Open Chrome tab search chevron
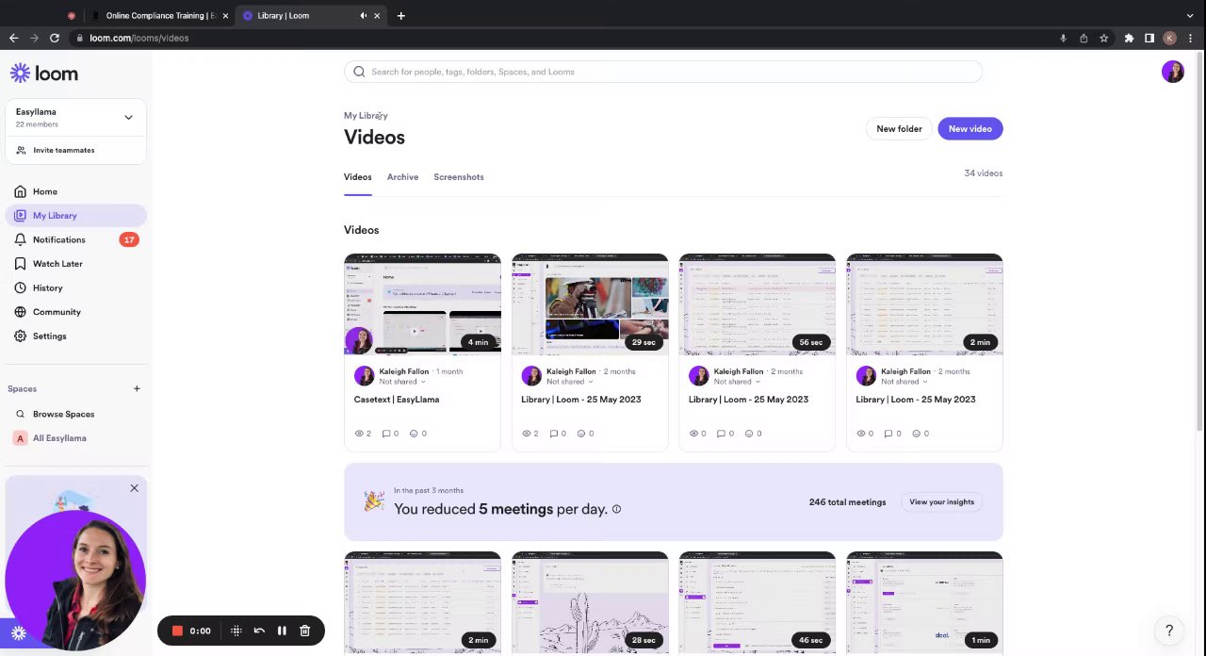This screenshot has height=656, width=1206. click(1190, 15)
